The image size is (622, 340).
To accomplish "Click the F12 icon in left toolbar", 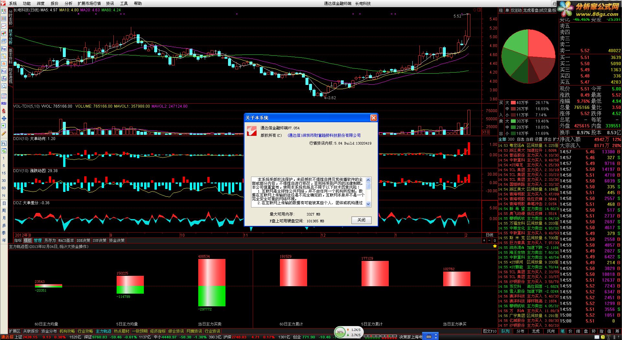I will click(x=4, y=71).
